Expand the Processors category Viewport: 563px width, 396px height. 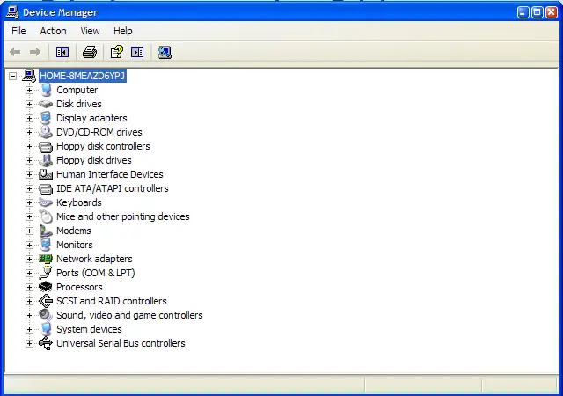pos(29,287)
